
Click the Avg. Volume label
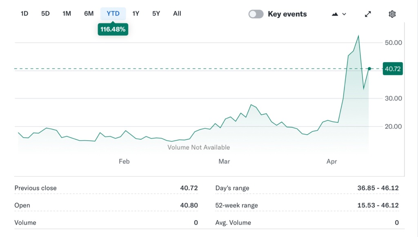coord(233,223)
